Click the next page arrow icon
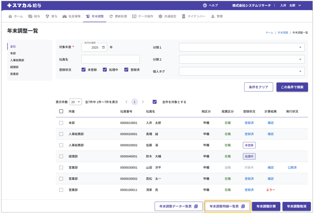 click(x=143, y=102)
